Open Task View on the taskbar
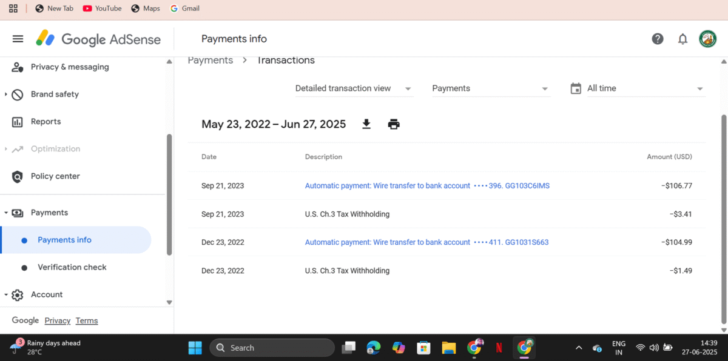Viewport: 728px width, 361px height. [348, 348]
